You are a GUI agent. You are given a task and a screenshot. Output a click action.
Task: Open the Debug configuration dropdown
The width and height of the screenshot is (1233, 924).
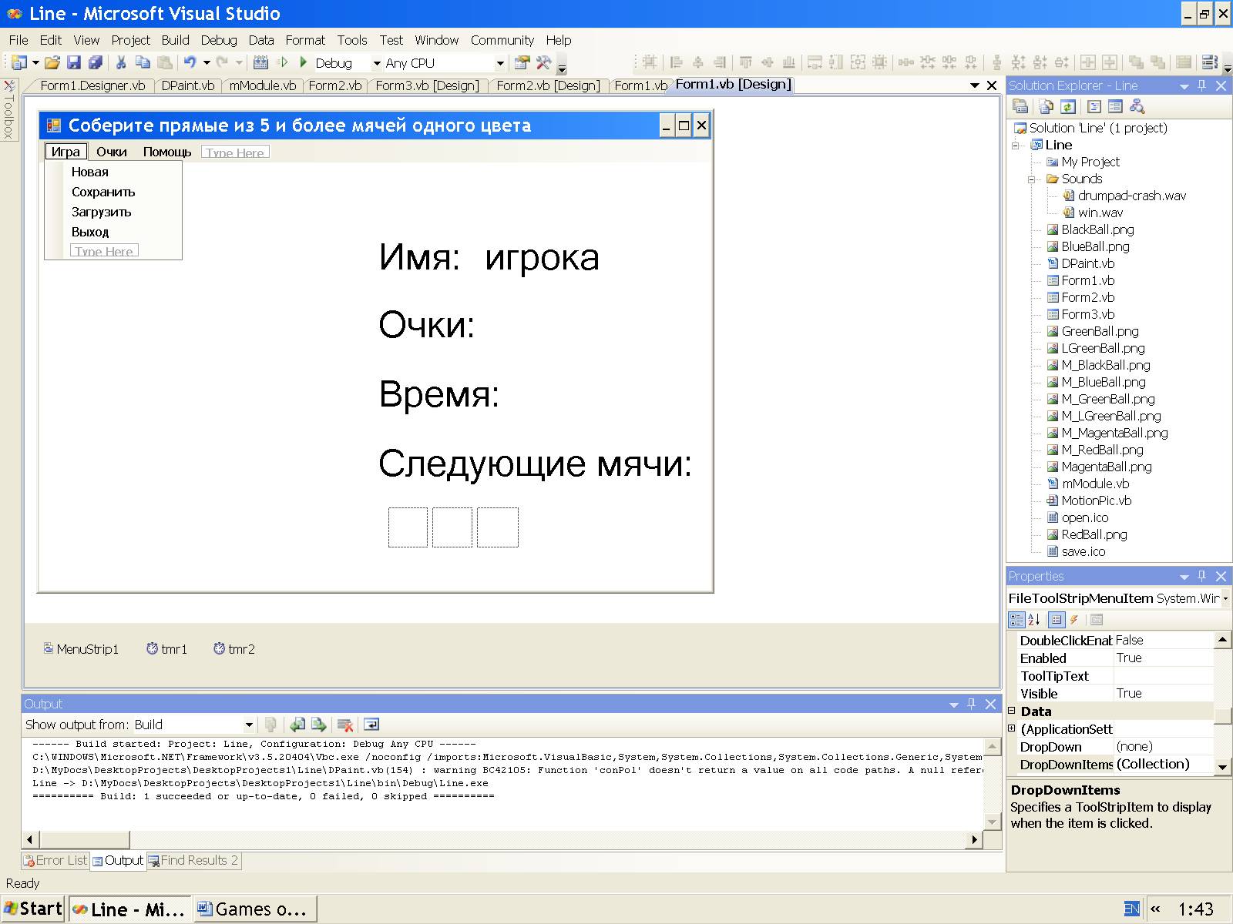click(377, 63)
